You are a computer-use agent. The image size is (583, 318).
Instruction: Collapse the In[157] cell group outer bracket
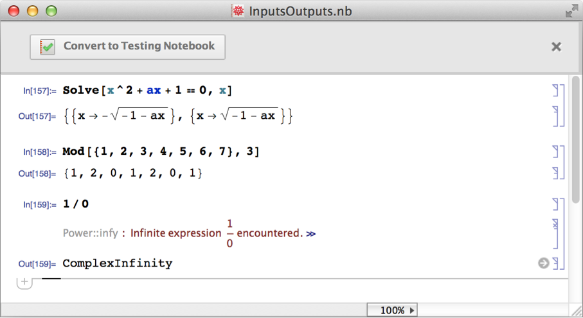coord(562,104)
